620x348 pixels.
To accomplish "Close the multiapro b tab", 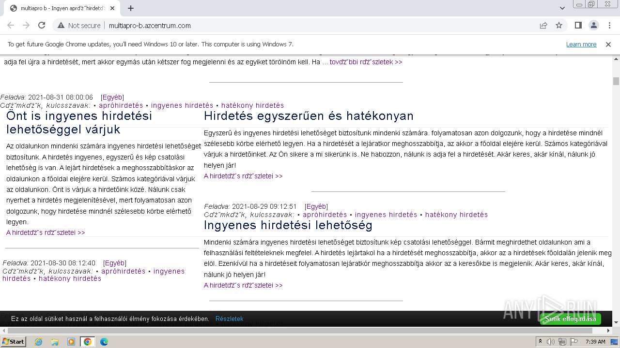I will coord(112,8).
